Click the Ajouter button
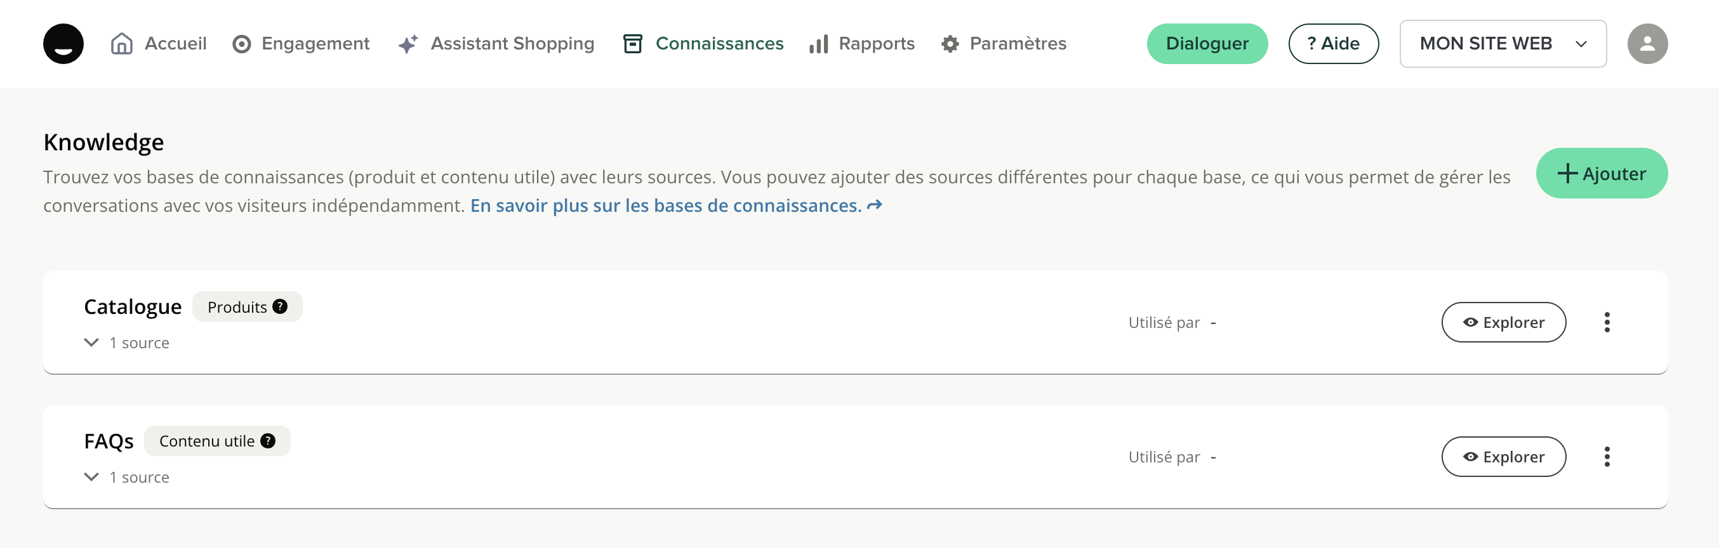 pos(1602,173)
